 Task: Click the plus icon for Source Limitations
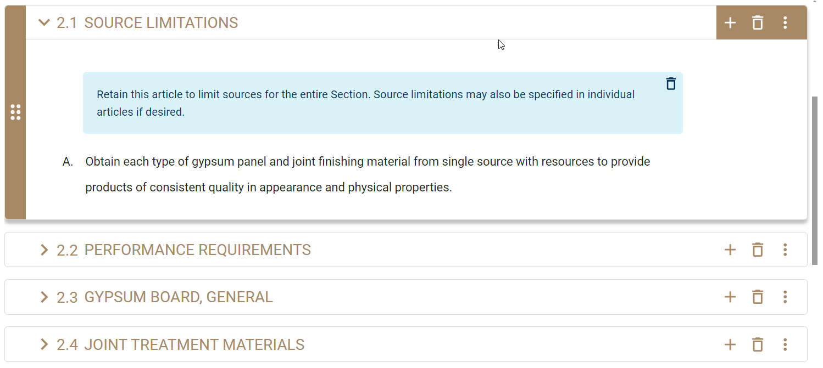[730, 23]
